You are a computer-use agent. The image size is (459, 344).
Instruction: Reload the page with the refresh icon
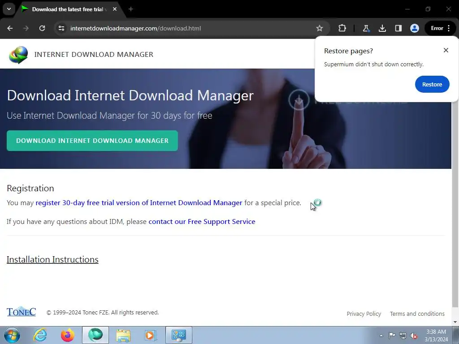(42, 28)
